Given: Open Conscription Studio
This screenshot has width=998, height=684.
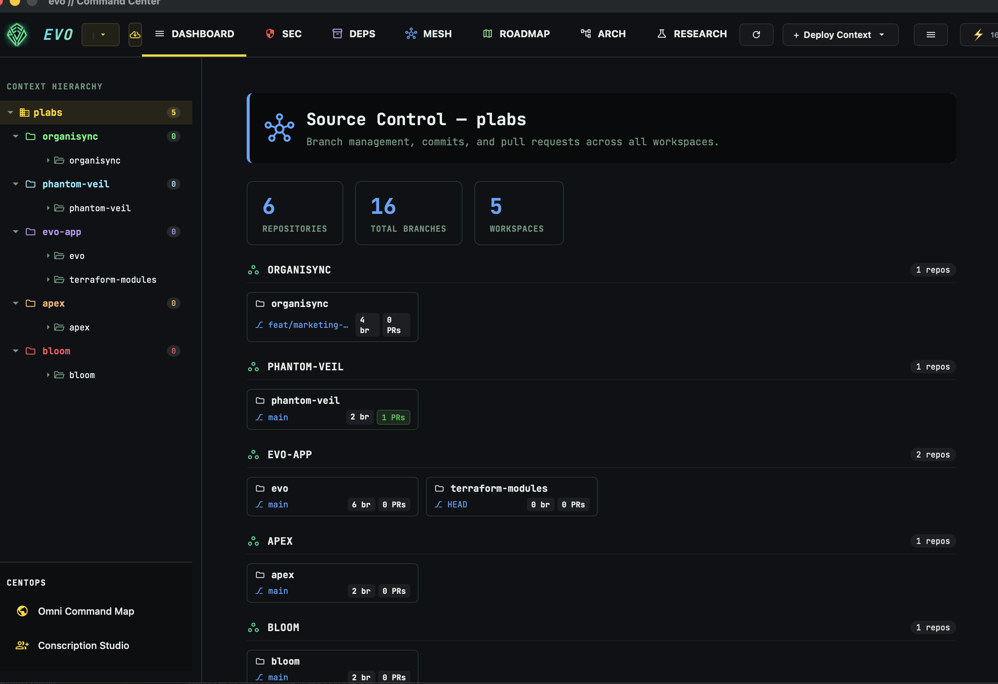Looking at the screenshot, I should click(83, 645).
